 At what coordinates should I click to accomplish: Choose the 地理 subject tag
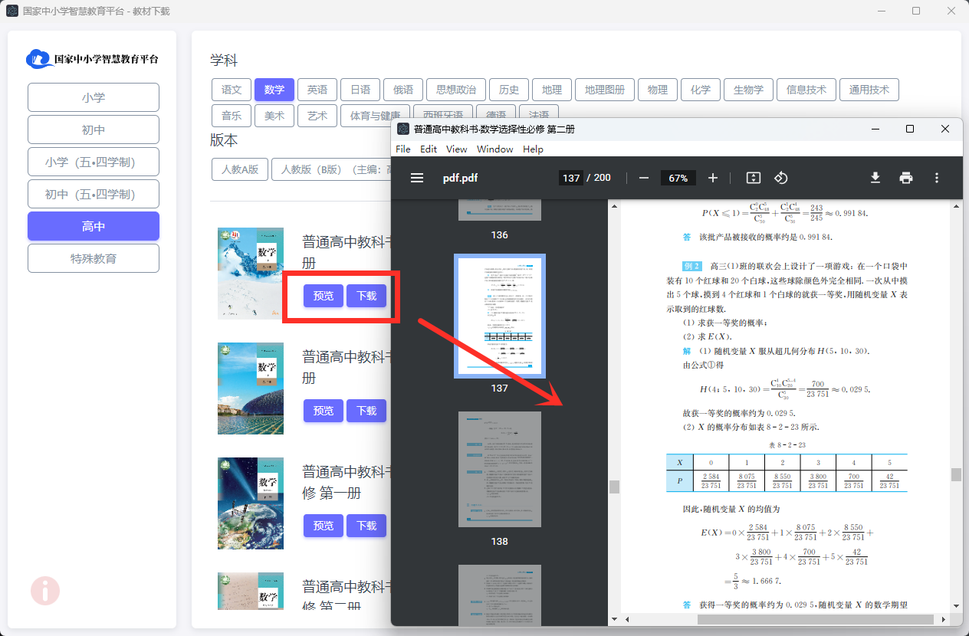pos(552,90)
